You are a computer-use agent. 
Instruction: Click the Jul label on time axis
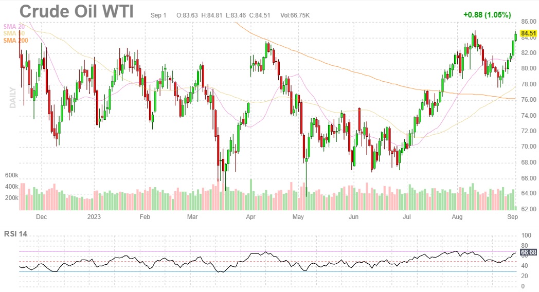407,217
